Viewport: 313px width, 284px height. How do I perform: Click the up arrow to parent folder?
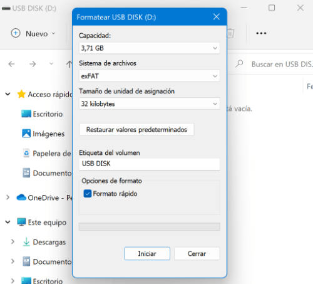69,64
